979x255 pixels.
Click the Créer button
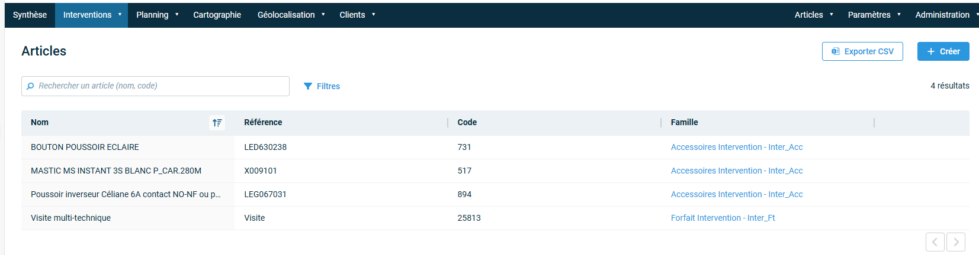pos(943,51)
